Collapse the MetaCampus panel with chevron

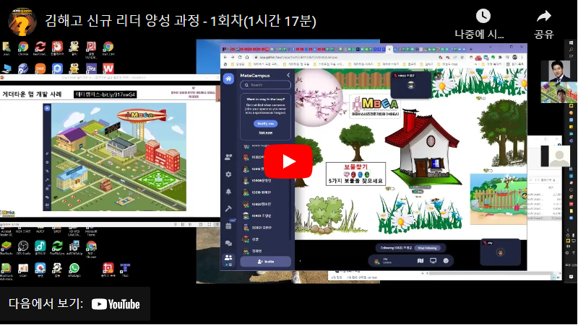(288, 75)
